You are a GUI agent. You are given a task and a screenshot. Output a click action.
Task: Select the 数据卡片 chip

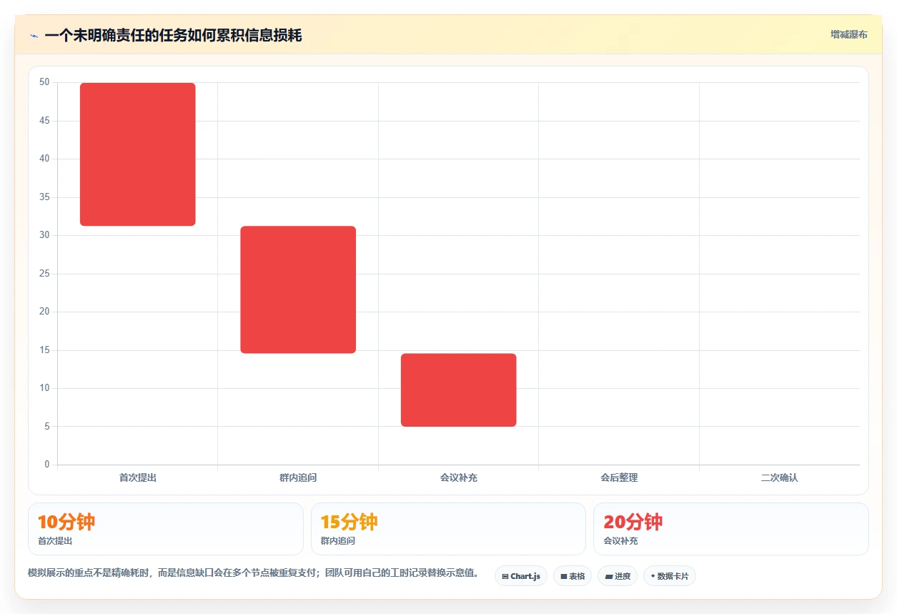point(669,576)
